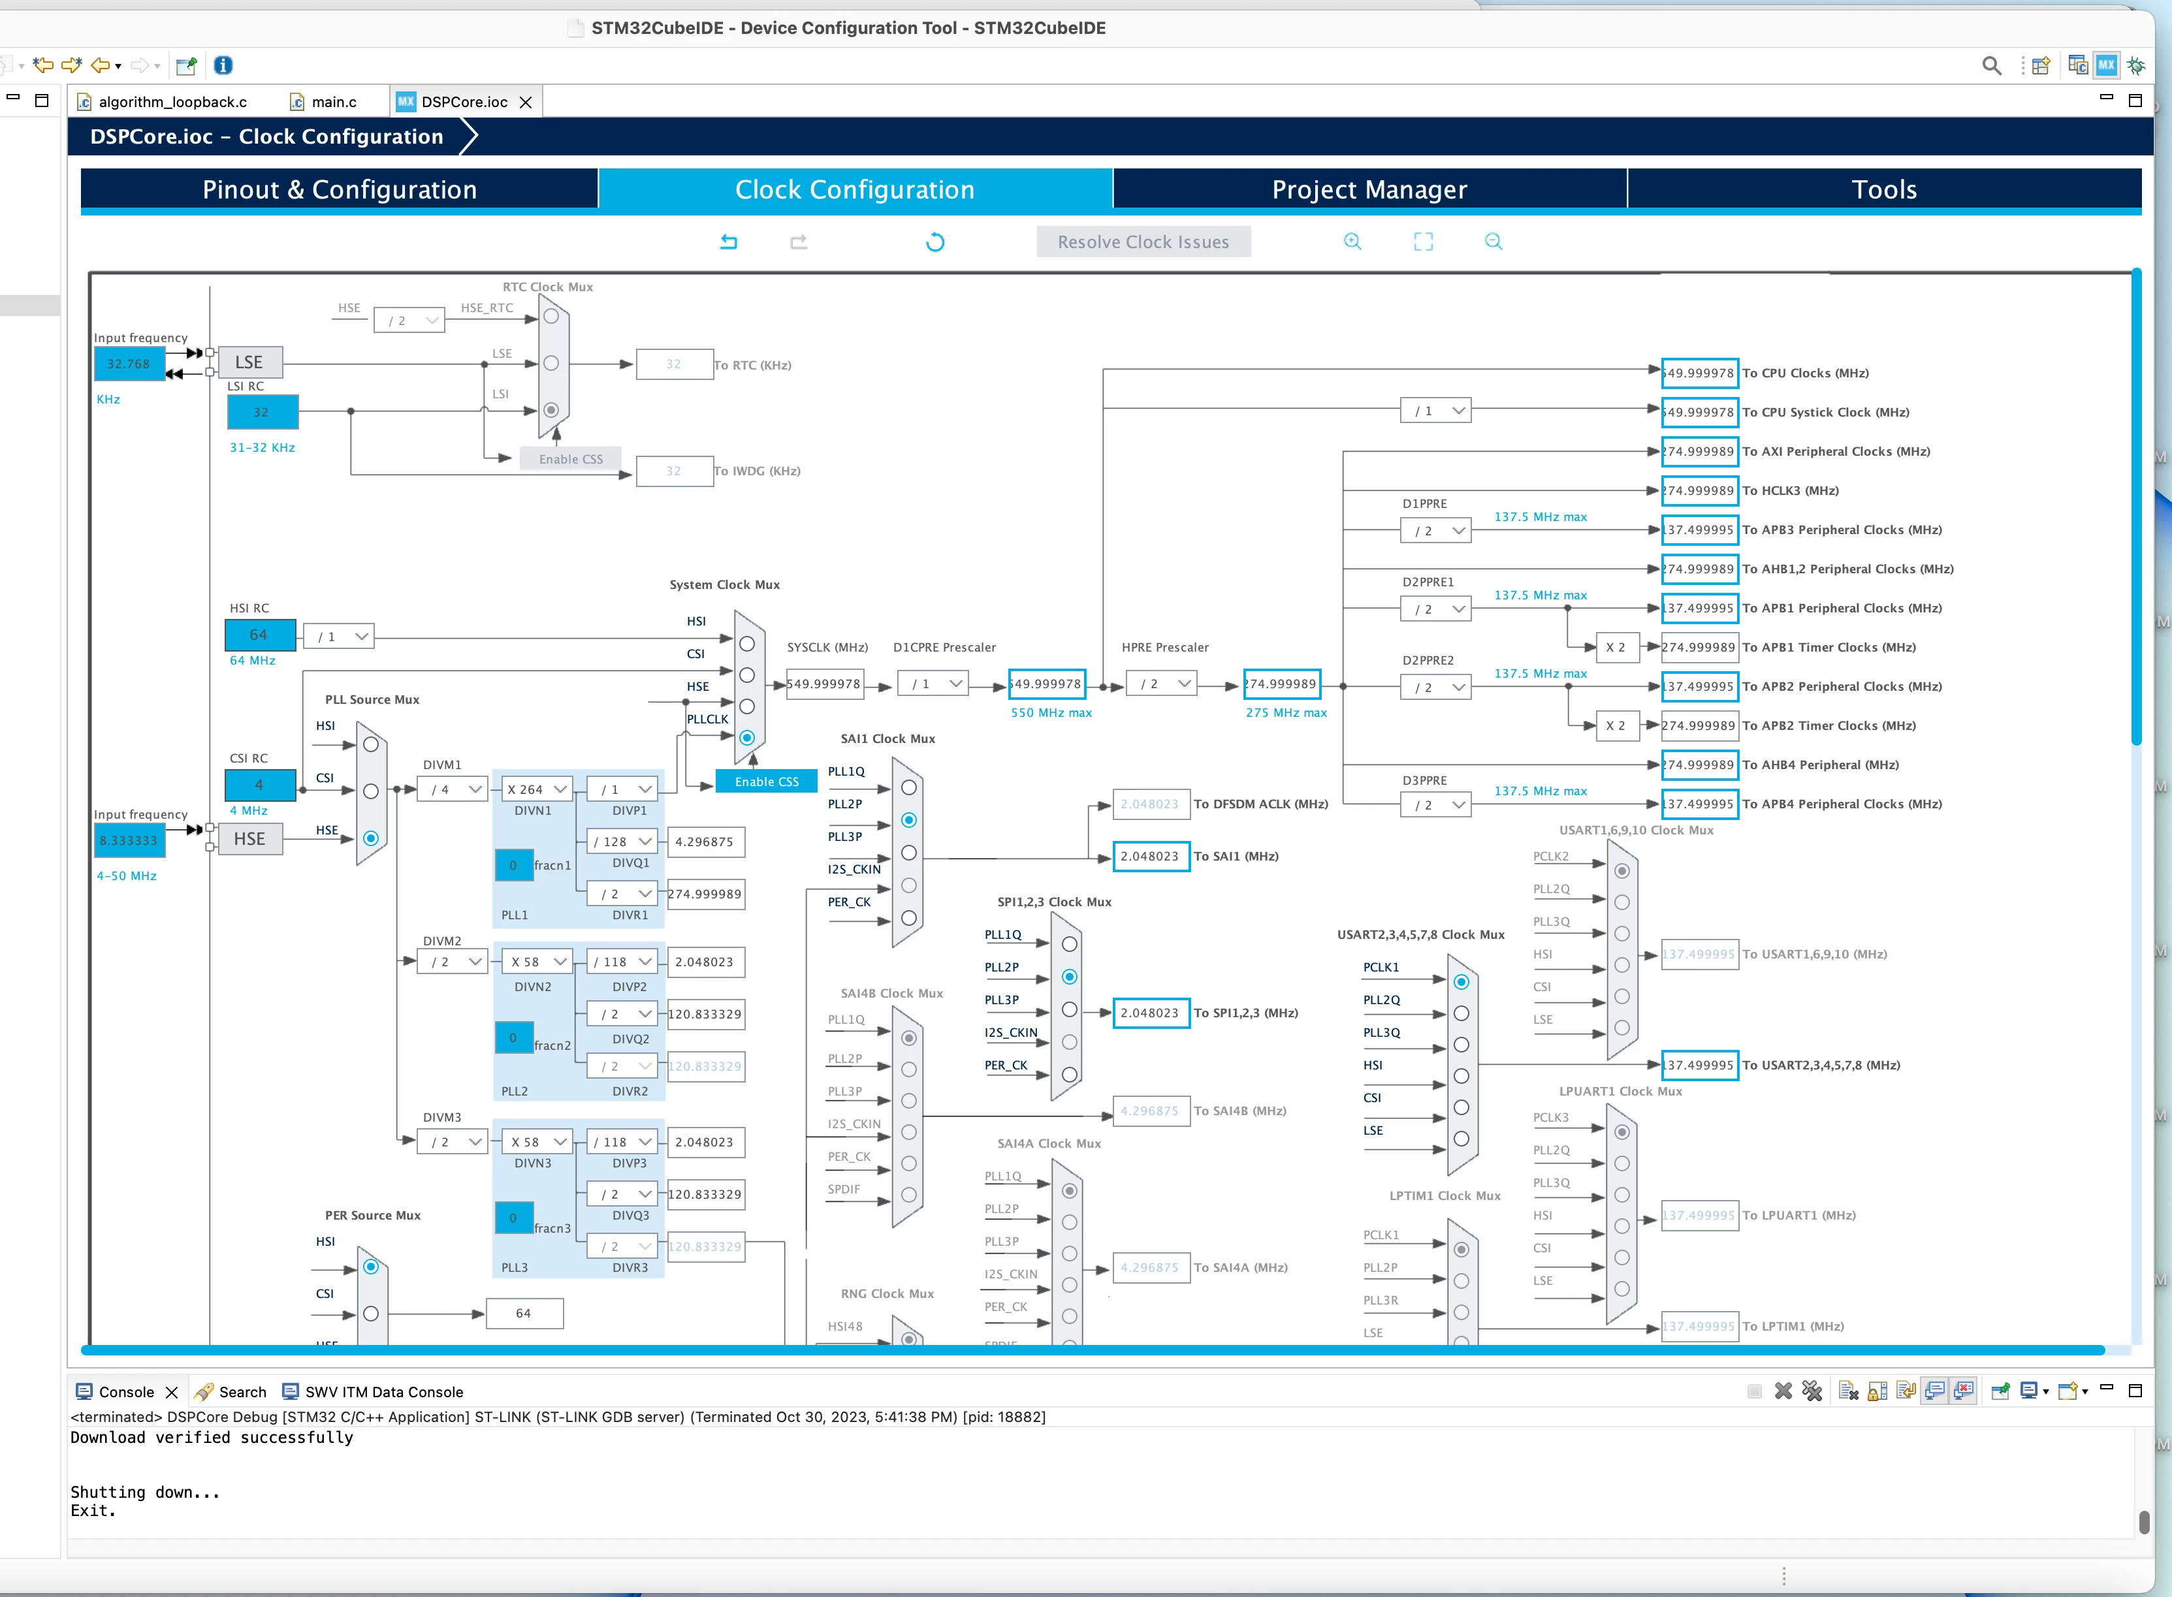This screenshot has height=1597, width=2172.
Task: Fit the clock diagram to the view
Action: (1423, 242)
